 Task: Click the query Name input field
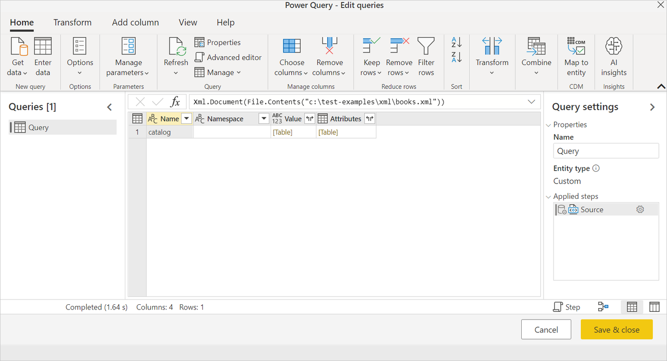[606, 151]
